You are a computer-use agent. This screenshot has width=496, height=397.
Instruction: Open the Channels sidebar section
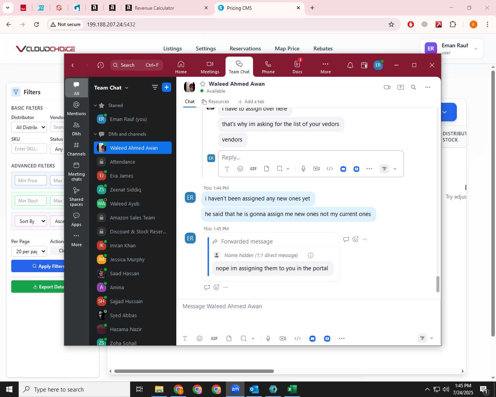coord(76,149)
